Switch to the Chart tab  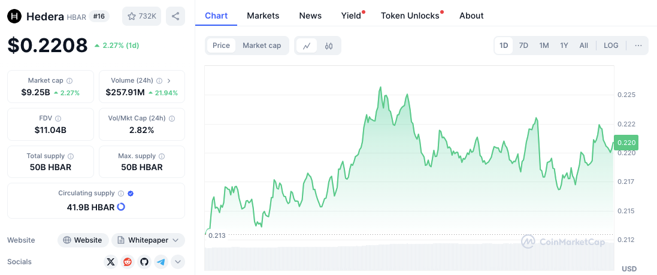[x=216, y=16]
